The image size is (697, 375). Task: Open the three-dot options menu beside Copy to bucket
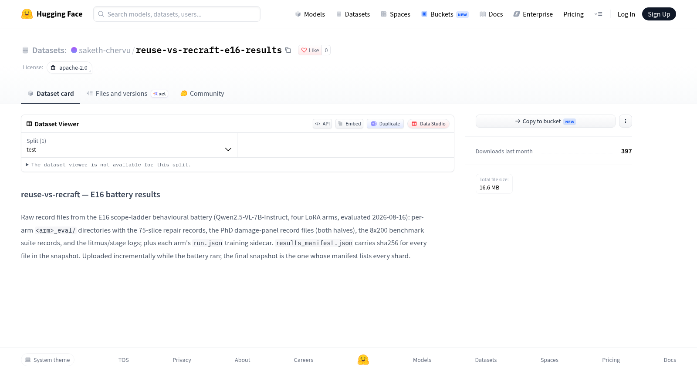point(626,121)
